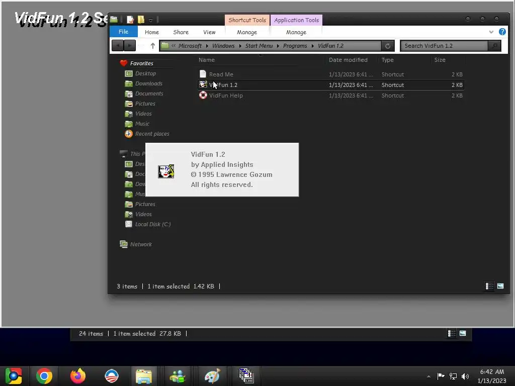Click the Forward navigation arrow
The width and height of the screenshot is (515, 386).
(130, 46)
